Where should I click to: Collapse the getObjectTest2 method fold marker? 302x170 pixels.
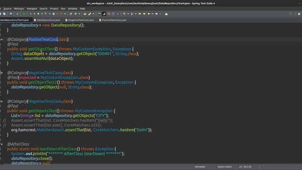click(1, 73)
